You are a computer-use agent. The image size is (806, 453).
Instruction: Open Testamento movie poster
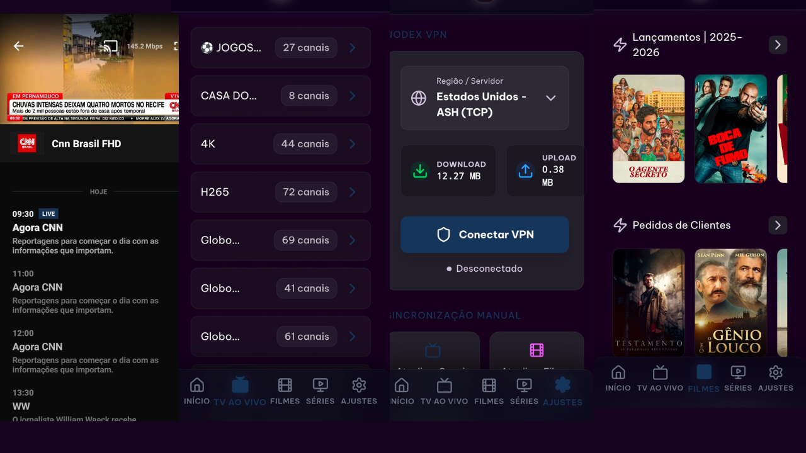[649, 303]
